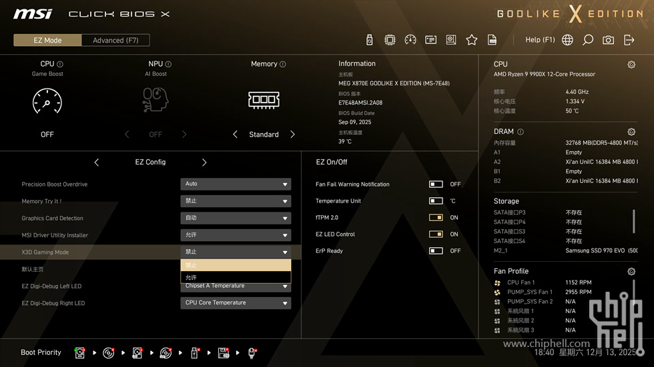Switch to the Advanced (F7) tab
Image resolution: width=654 pixels, height=367 pixels.
pyautogui.click(x=115, y=40)
